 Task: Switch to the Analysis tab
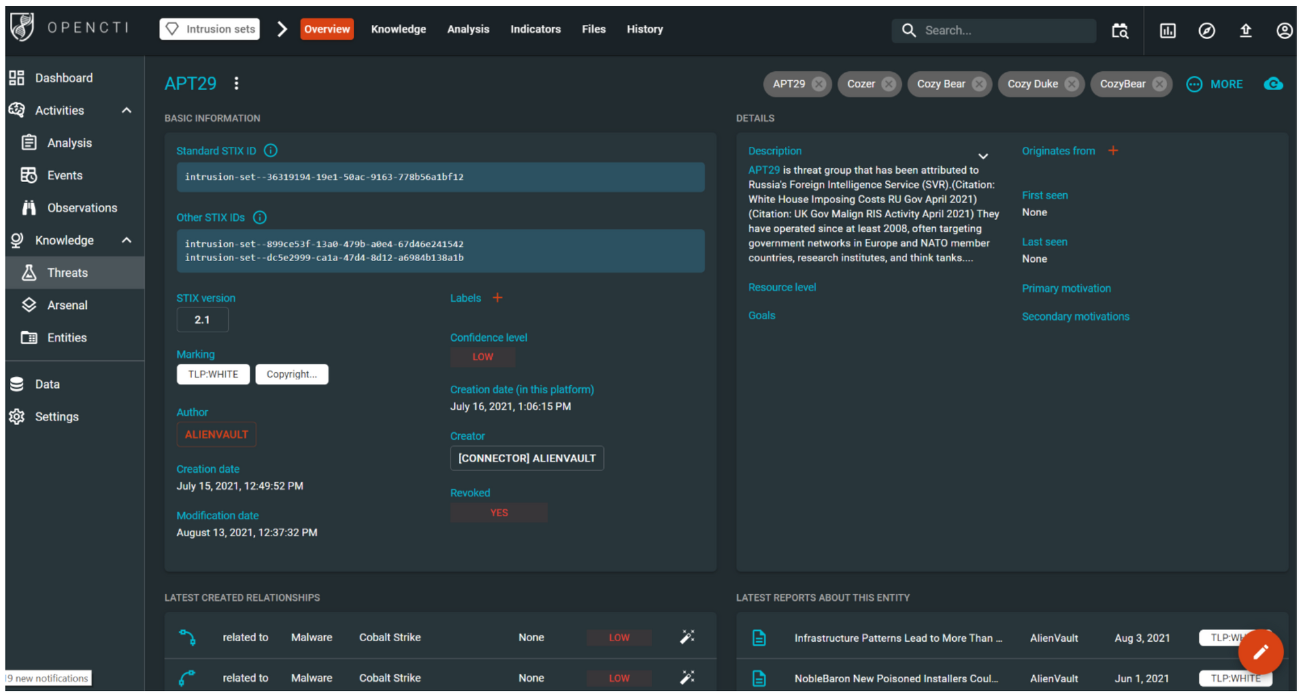coord(468,29)
